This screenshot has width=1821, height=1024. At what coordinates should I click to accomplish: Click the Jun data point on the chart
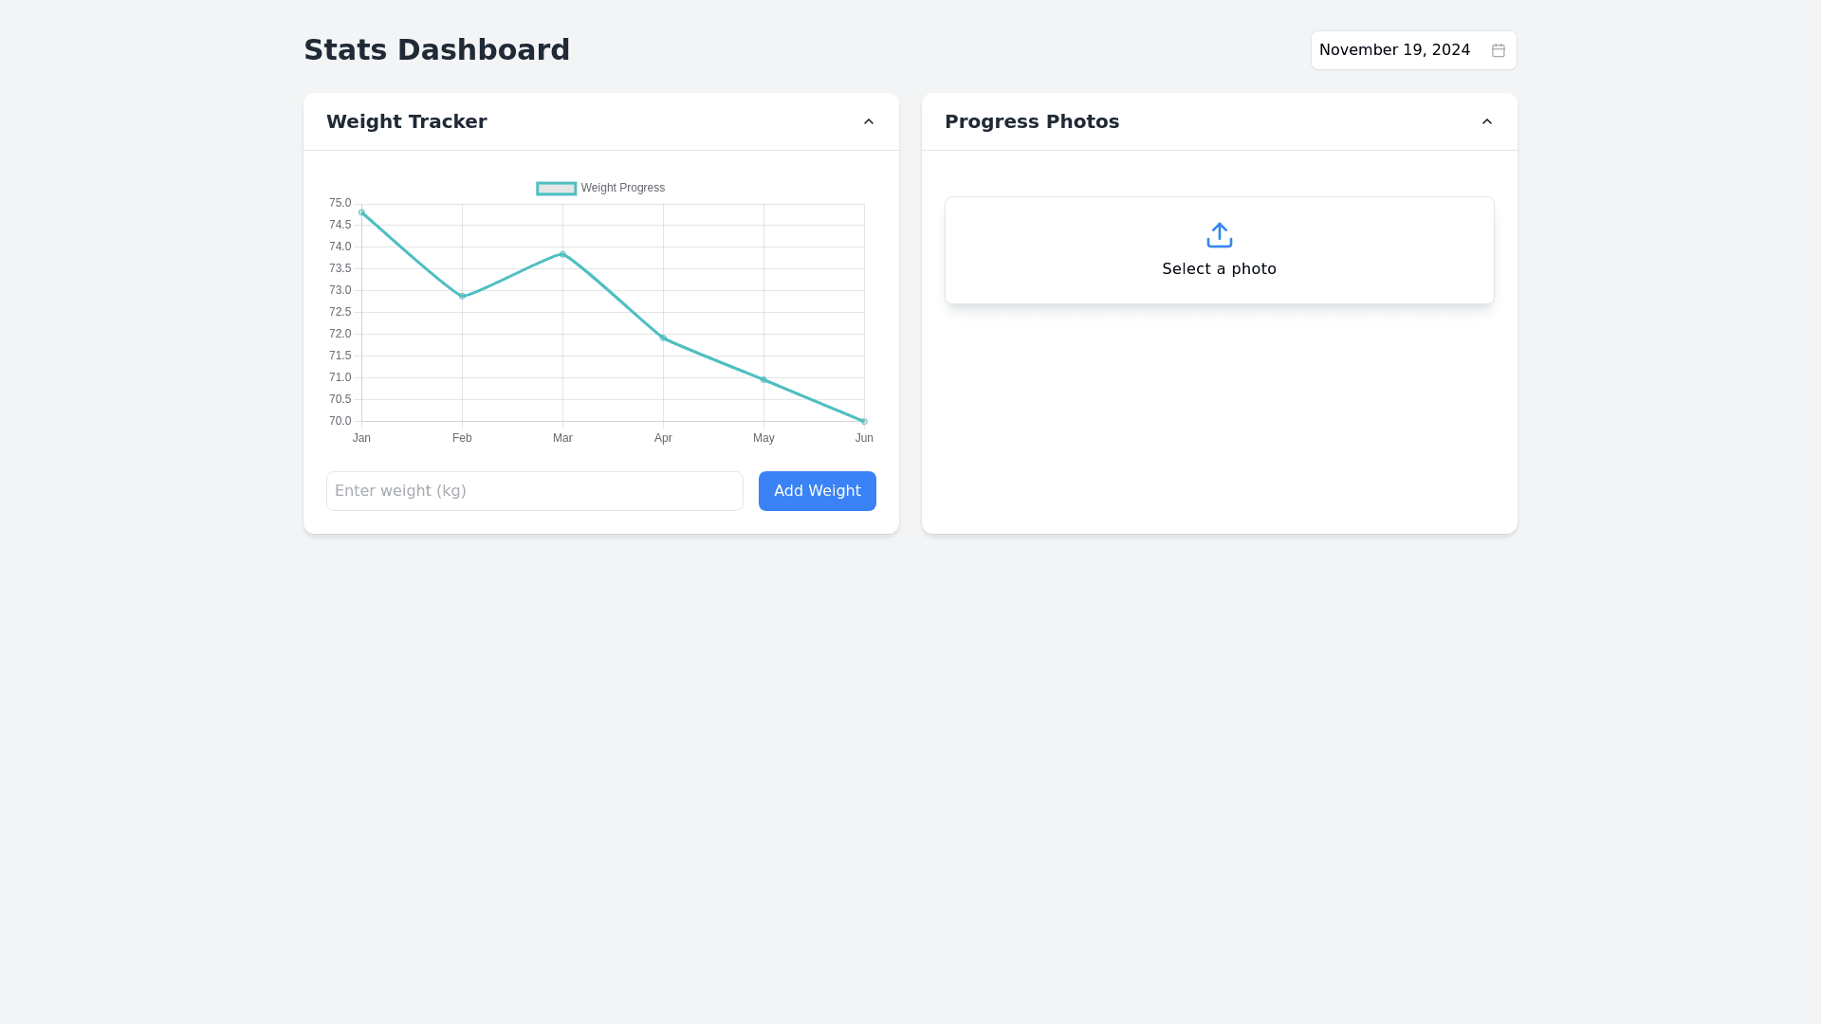pyautogui.click(x=864, y=421)
